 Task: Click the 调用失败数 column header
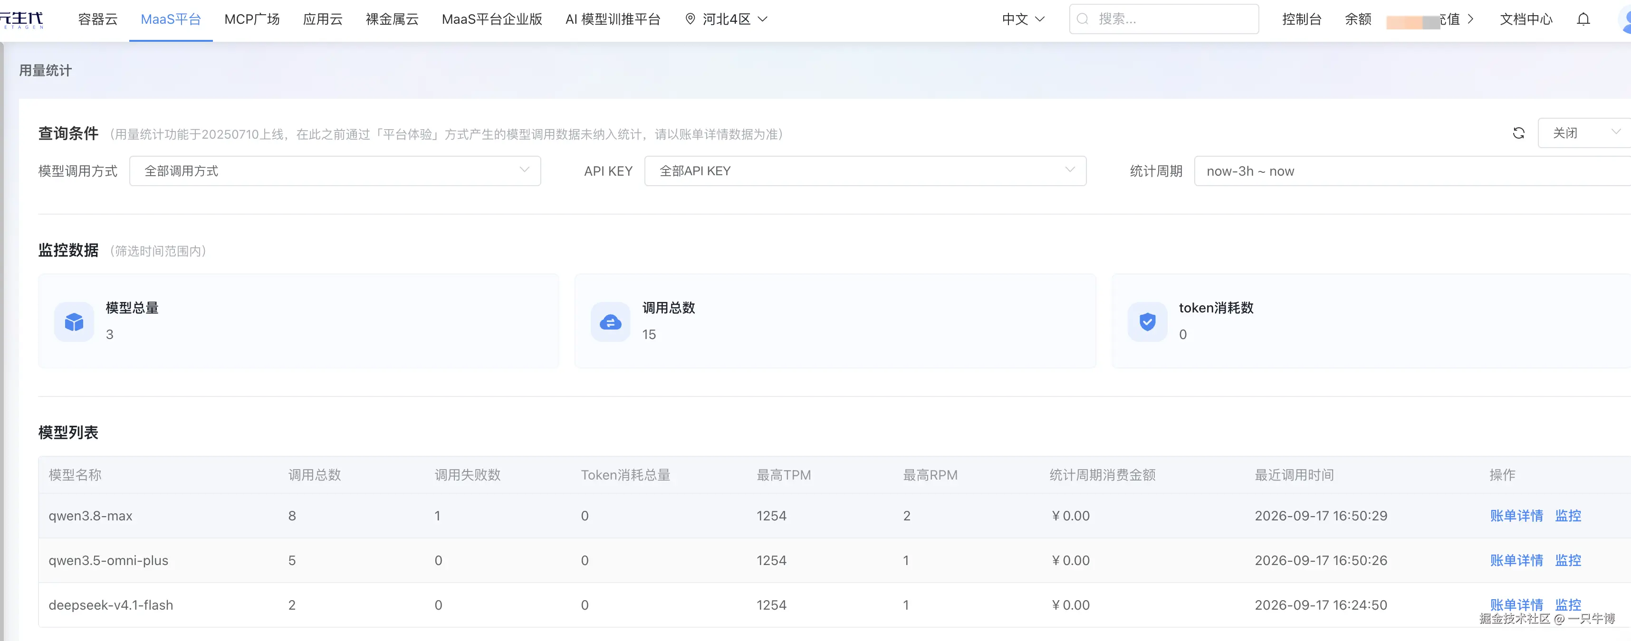click(x=467, y=475)
